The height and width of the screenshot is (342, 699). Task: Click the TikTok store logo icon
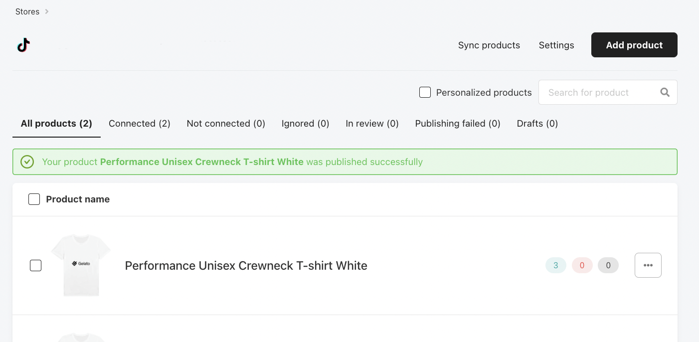[23, 45]
